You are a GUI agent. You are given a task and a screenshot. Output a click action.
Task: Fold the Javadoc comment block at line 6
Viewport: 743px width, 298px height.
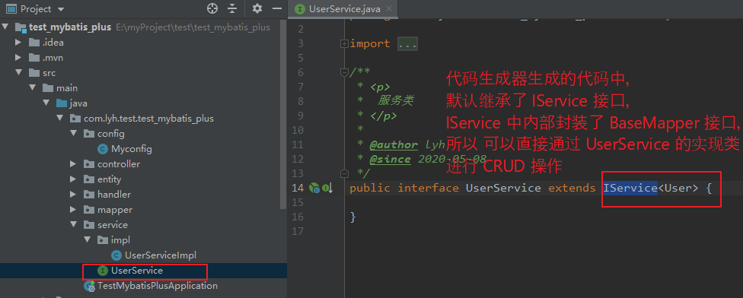click(344, 72)
